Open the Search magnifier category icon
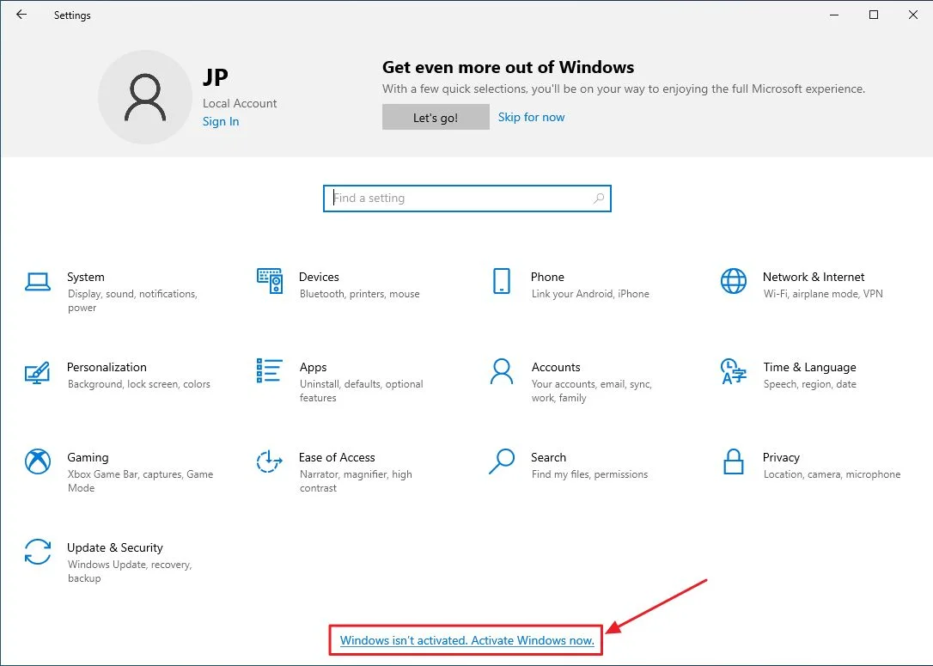Screen dimensions: 933x666 tap(502, 461)
